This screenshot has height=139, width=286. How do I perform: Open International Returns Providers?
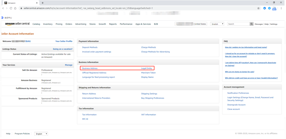[96, 98]
